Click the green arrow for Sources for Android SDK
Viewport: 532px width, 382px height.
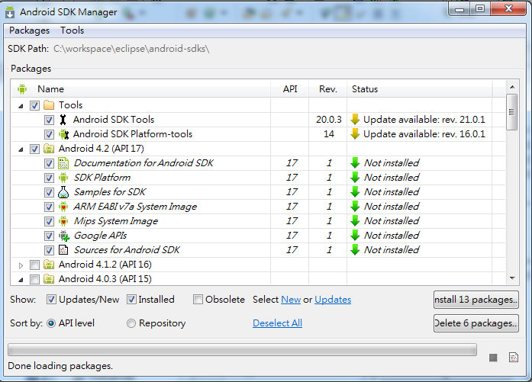355,250
